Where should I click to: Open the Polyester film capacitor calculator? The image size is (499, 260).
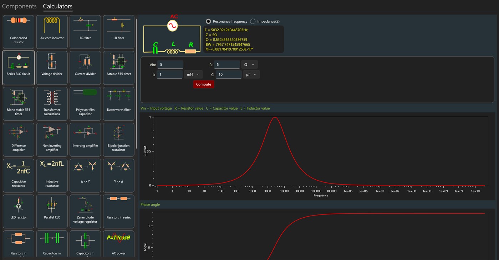(85, 104)
